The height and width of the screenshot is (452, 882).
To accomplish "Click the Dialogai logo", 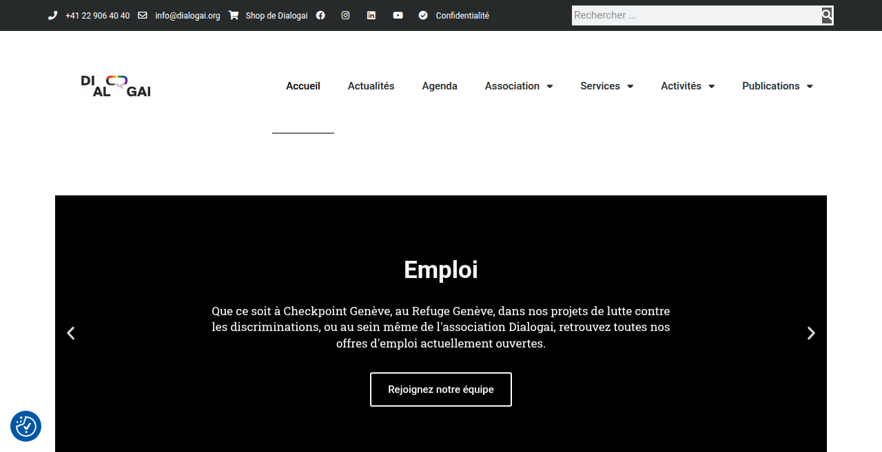I will point(116,86).
